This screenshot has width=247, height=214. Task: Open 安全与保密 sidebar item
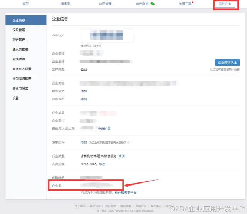click(20, 88)
